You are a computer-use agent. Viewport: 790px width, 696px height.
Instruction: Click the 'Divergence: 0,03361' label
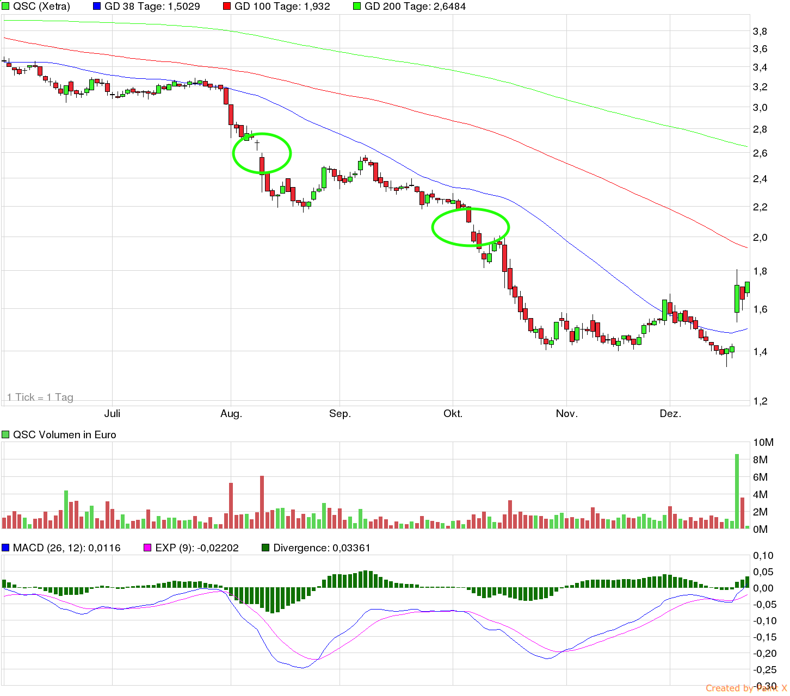click(x=322, y=548)
